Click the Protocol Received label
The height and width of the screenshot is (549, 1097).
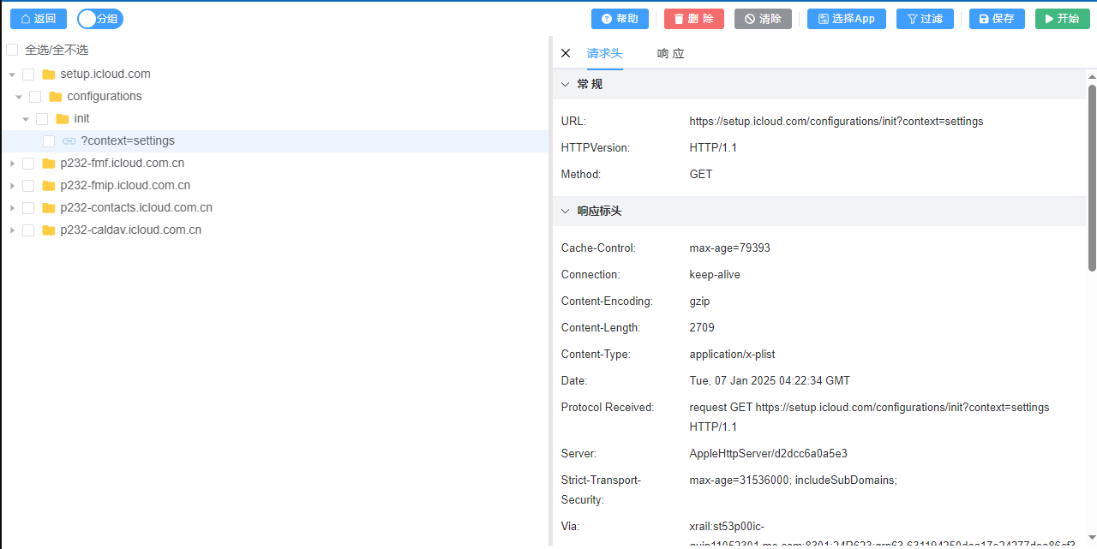[608, 408]
